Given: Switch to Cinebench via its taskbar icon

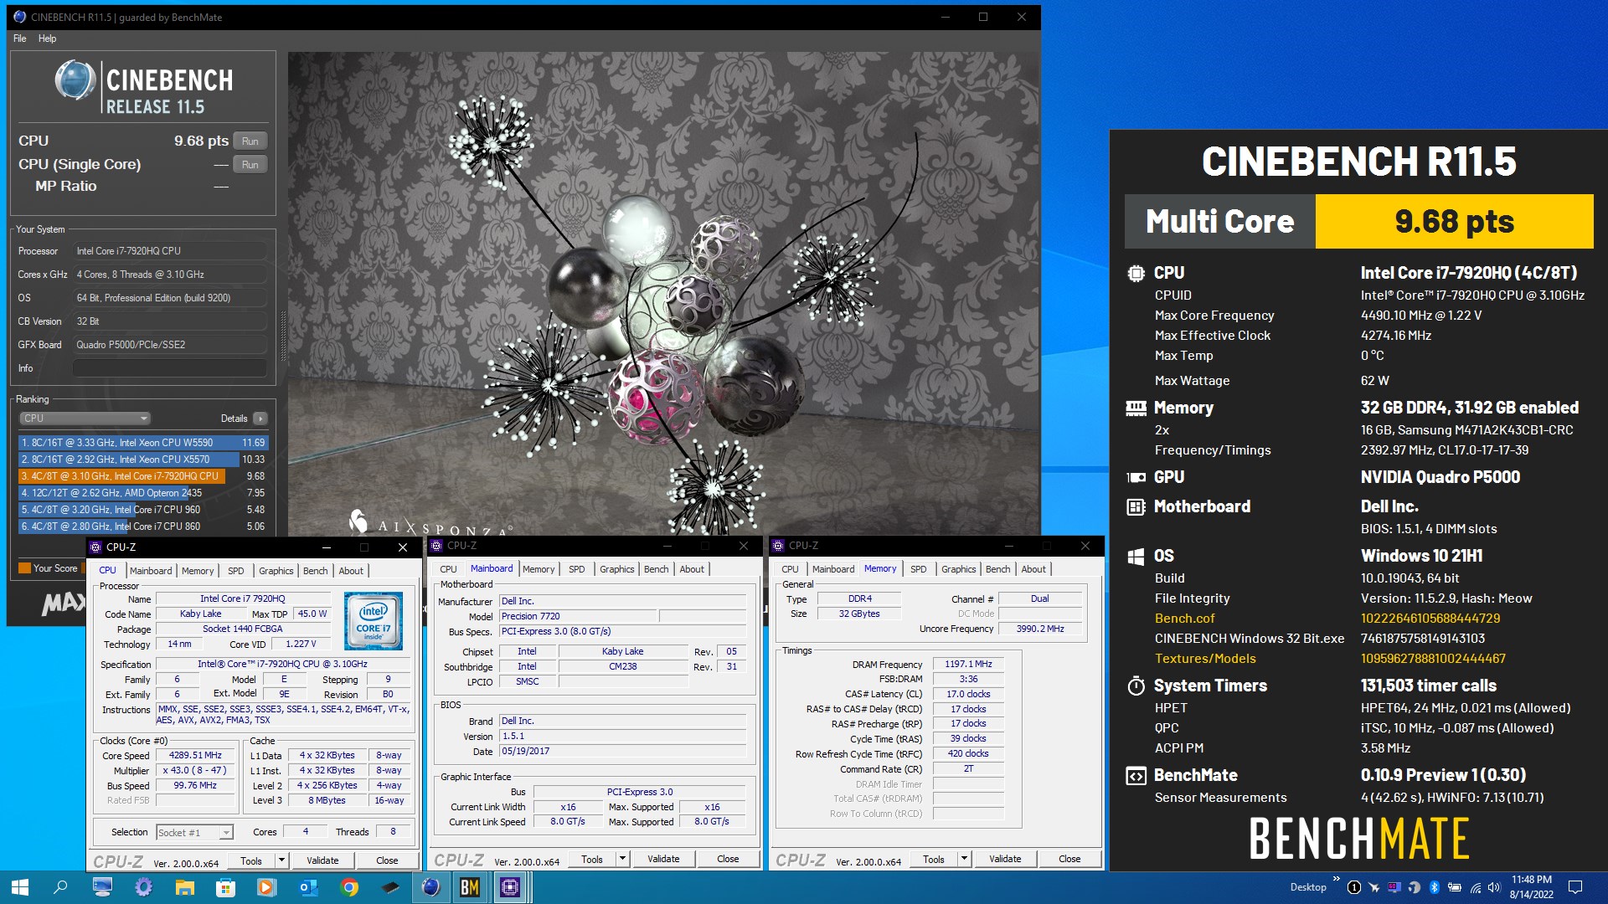Looking at the screenshot, I should [x=430, y=887].
